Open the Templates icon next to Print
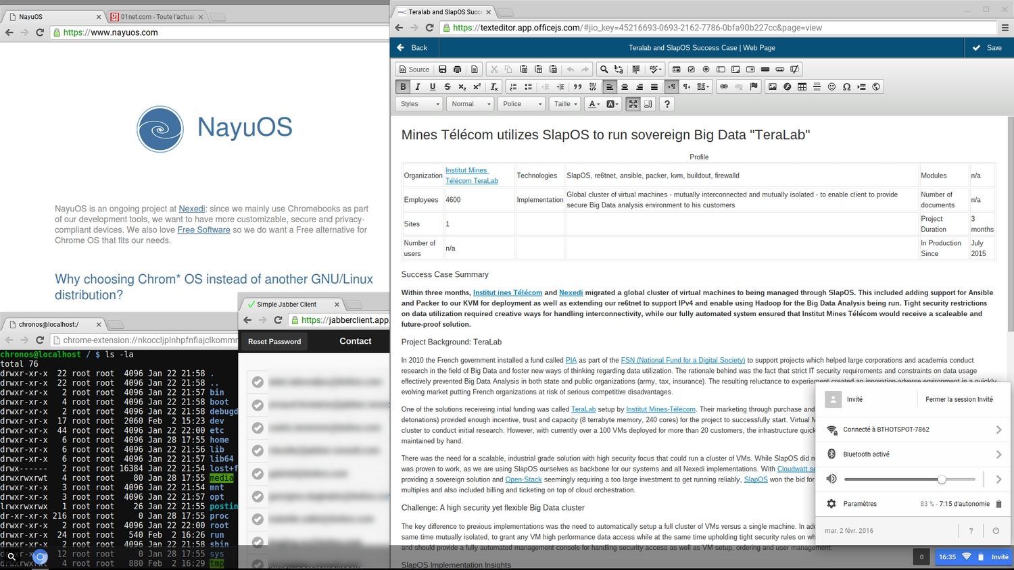The image size is (1014, 570). pyautogui.click(x=475, y=70)
